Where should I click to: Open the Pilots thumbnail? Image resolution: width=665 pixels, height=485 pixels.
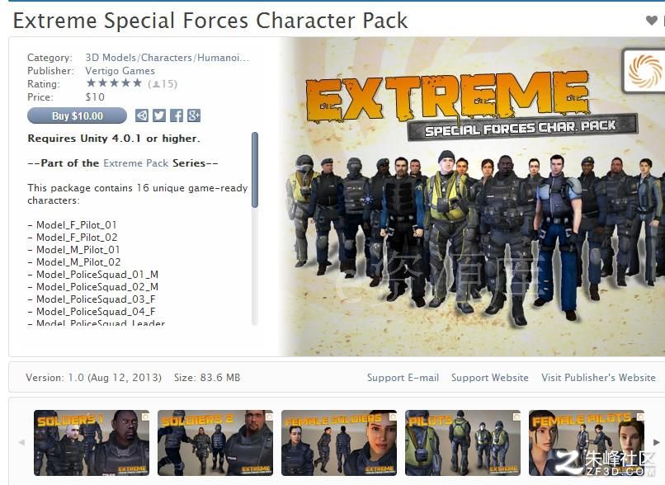(463, 443)
